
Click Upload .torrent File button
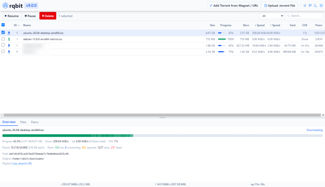click(280, 6)
